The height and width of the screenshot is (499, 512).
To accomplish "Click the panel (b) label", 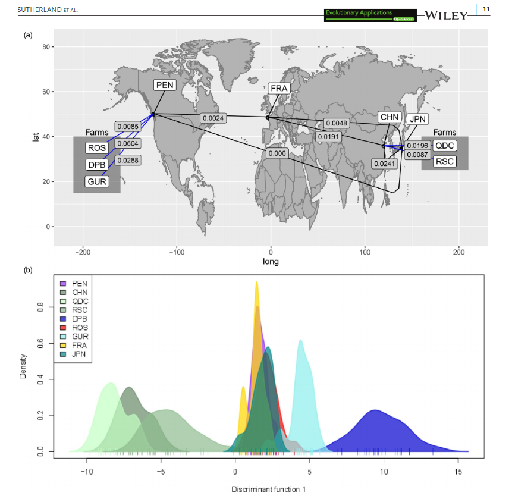I will [28, 270].
